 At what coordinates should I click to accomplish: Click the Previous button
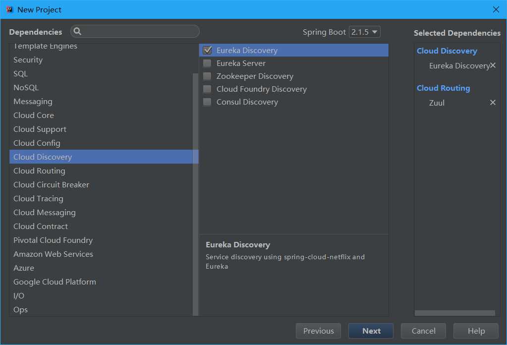[318, 331]
